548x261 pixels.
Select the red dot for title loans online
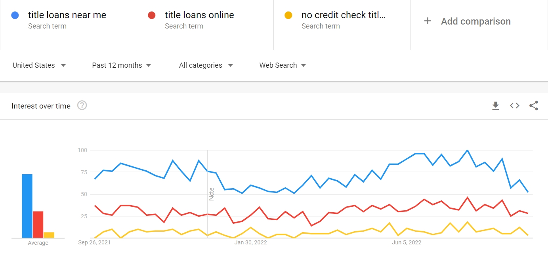[151, 15]
